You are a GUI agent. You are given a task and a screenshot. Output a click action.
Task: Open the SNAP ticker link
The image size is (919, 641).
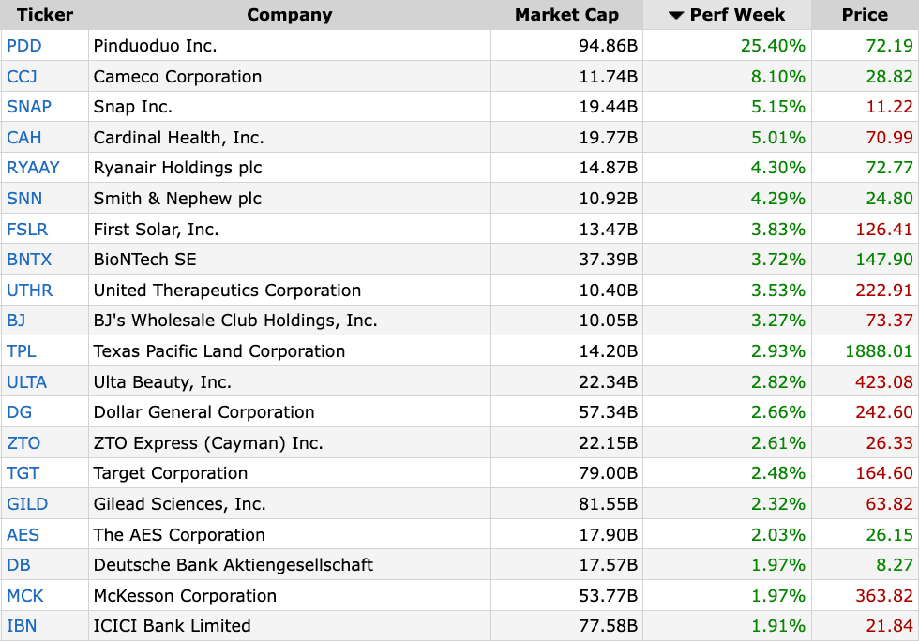(29, 107)
